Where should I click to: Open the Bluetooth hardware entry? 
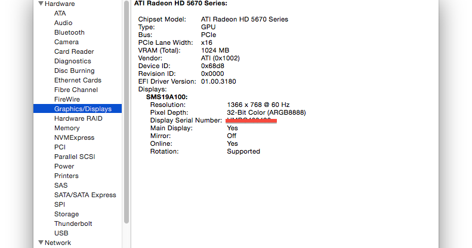(x=69, y=32)
